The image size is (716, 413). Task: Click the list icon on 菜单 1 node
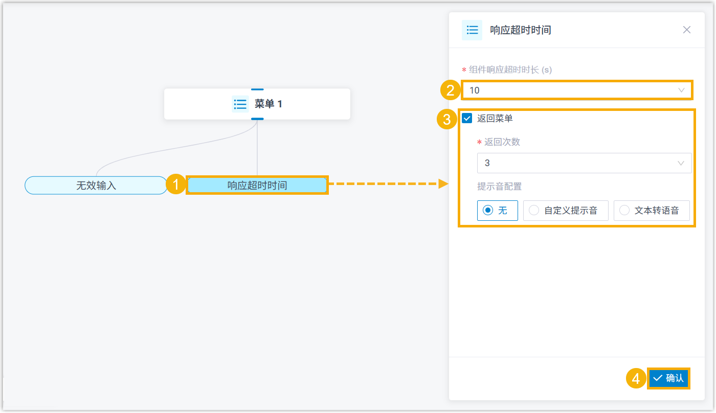point(240,104)
